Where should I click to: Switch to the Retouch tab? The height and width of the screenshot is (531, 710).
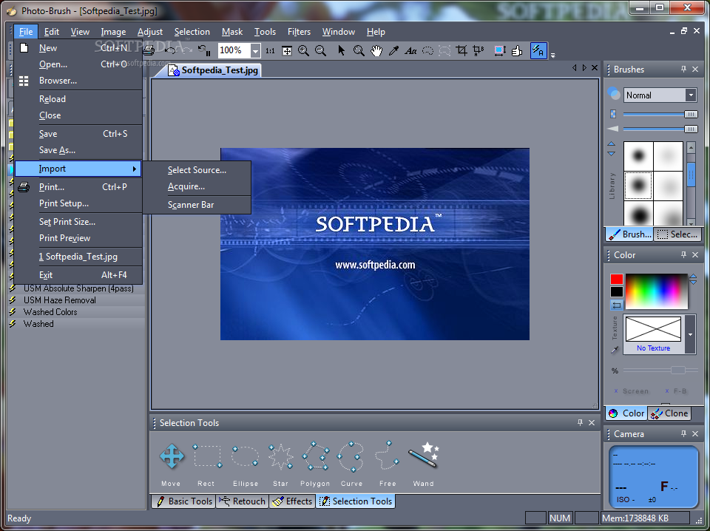(243, 501)
